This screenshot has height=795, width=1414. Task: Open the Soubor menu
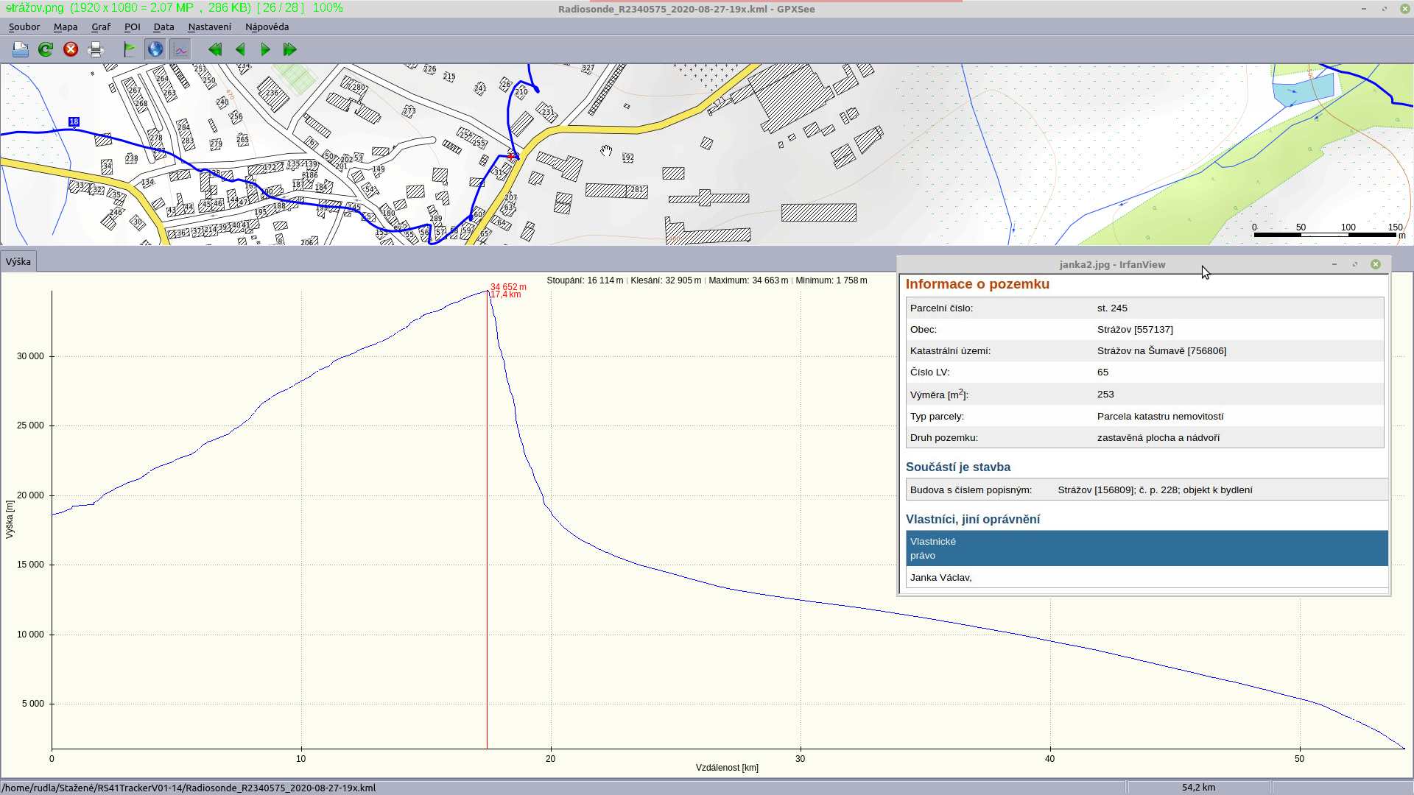point(24,26)
